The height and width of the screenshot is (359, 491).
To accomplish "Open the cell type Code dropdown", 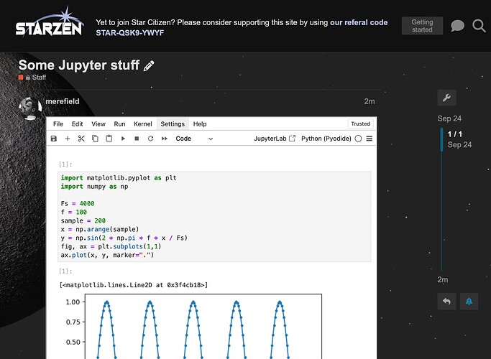I will point(194,139).
